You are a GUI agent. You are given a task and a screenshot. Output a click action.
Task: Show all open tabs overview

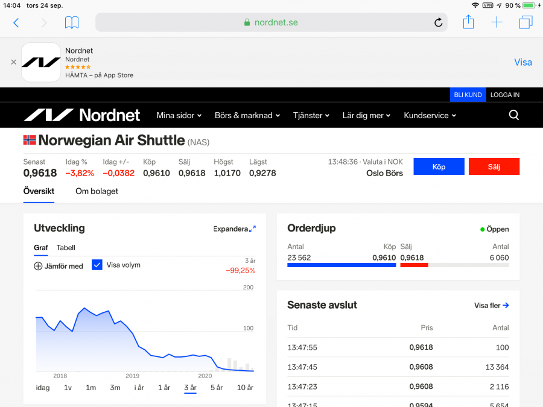[x=526, y=23]
